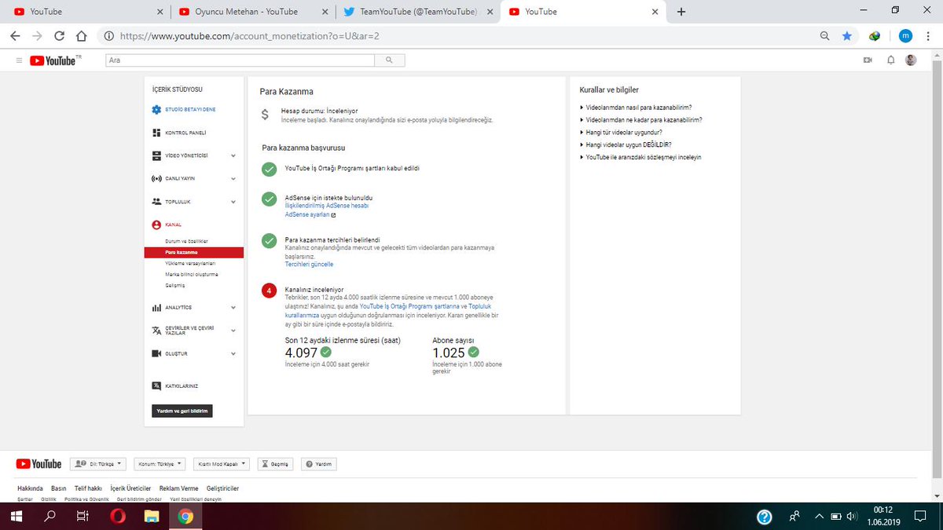Click the Kontrol Paneli dashboard icon

pyautogui.click(x=156, y=133)
